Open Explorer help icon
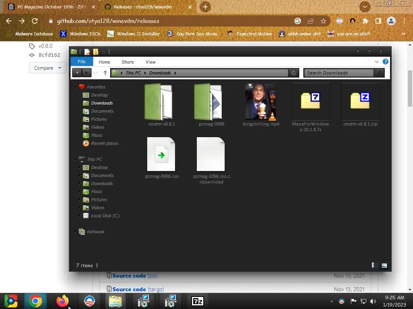This screenshot has height=309, width=413. coord(385,62)
